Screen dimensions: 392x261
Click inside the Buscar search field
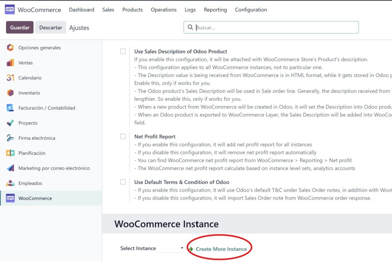pyautogui.click(x=268, y=27)
